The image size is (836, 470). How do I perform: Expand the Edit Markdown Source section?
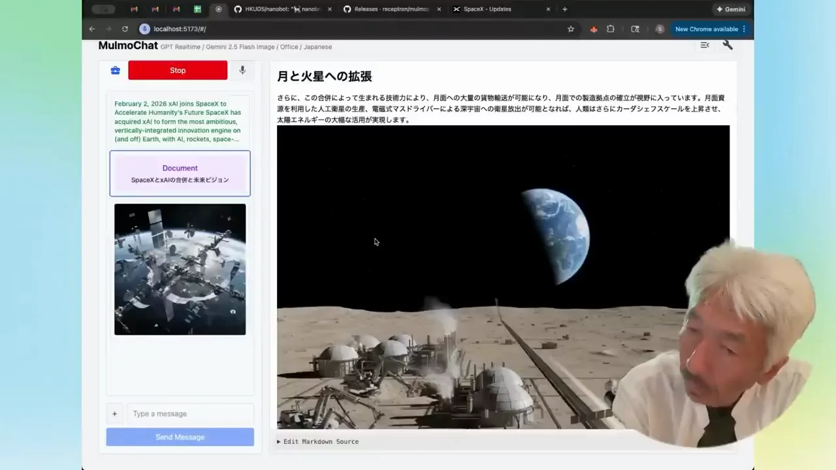tap(318, 442)
